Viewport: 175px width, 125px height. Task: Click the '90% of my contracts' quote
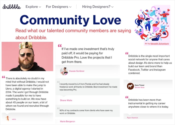pos(86,112)
